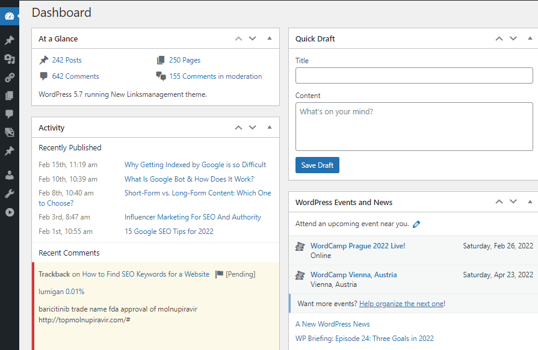Click collapse menu play icon in sidebar

tap(10, 212)
